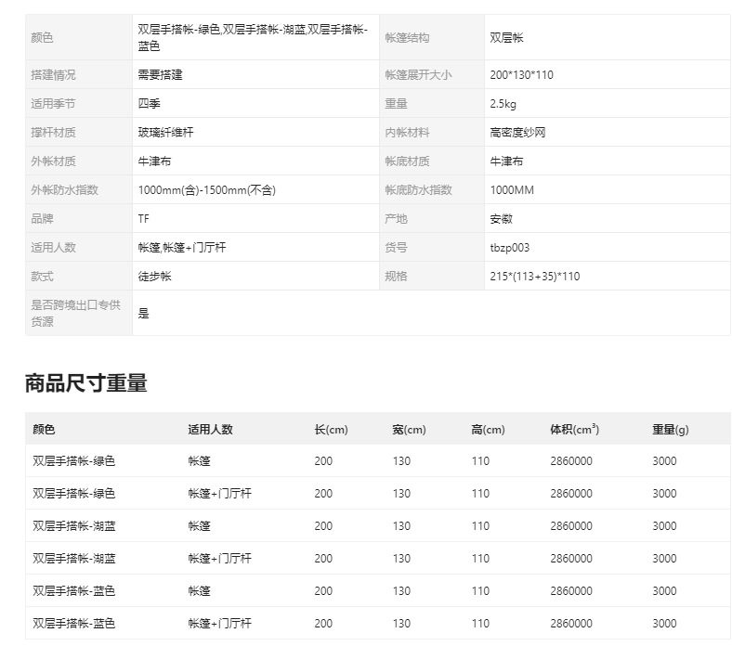This screenshot has width=732, height=659.
Task: Click the 是否跨境出口专供货源 label
Action: (75, 313)
